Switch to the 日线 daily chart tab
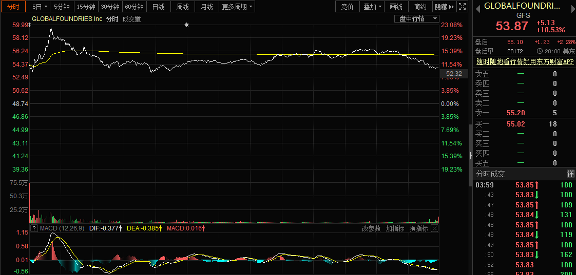Screen dimensions: 576x275 click(x=159, y=7)
